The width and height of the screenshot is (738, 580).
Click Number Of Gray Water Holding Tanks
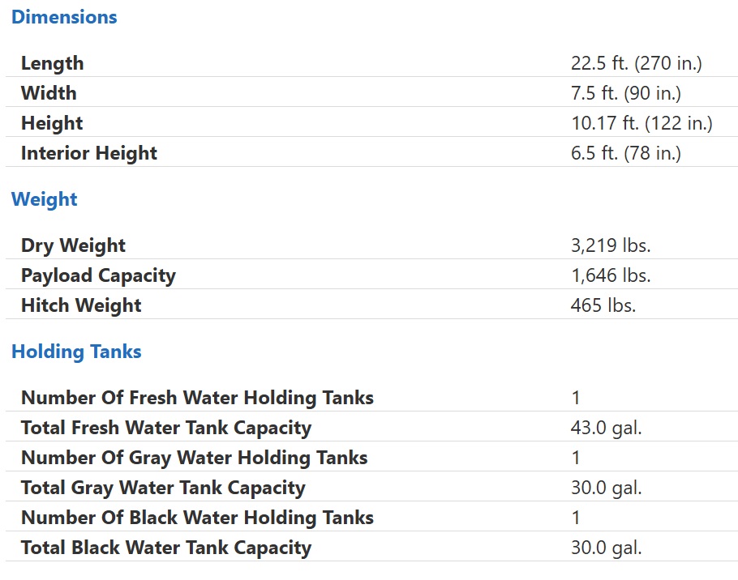tap(195, 458)
